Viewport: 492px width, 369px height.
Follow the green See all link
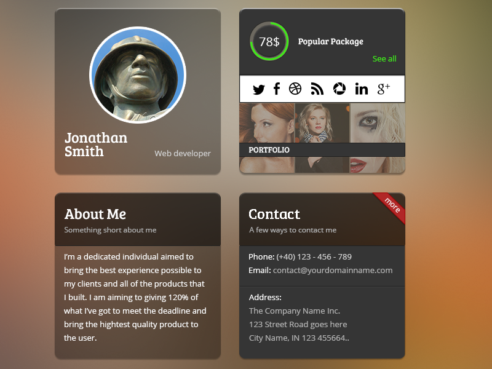[x=384, y=58]
